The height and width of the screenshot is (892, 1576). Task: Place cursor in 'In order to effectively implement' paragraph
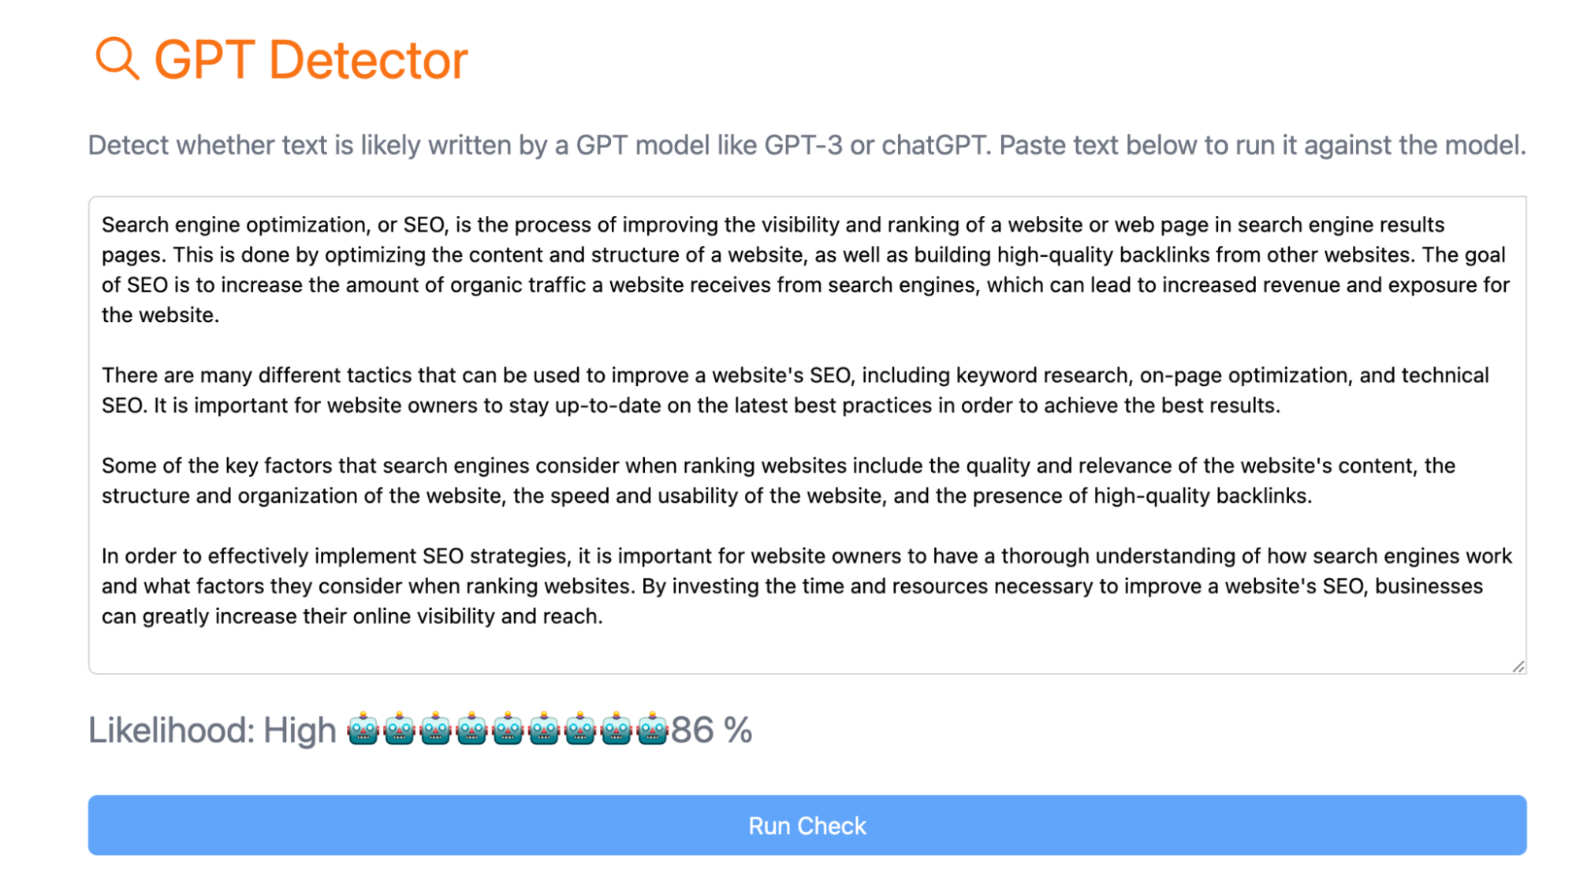tap(807, 586)
